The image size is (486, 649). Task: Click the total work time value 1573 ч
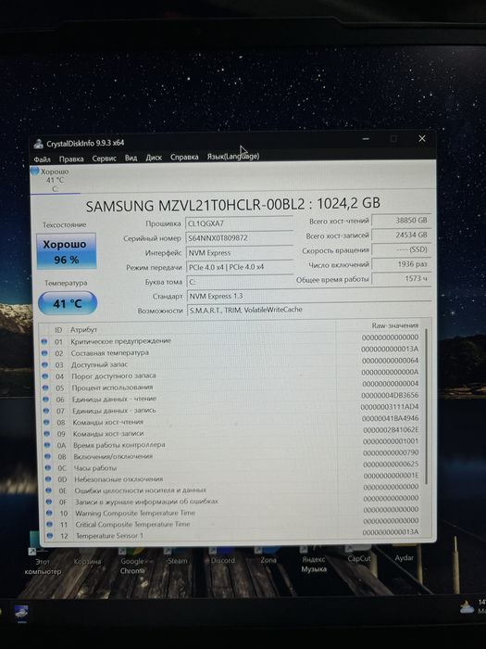[401, 278]
